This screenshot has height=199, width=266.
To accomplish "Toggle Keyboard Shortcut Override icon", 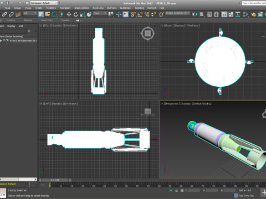I will (125, 14).
